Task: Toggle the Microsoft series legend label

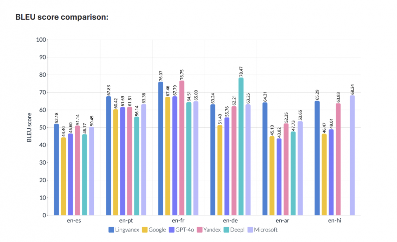Action: [266, 230]
